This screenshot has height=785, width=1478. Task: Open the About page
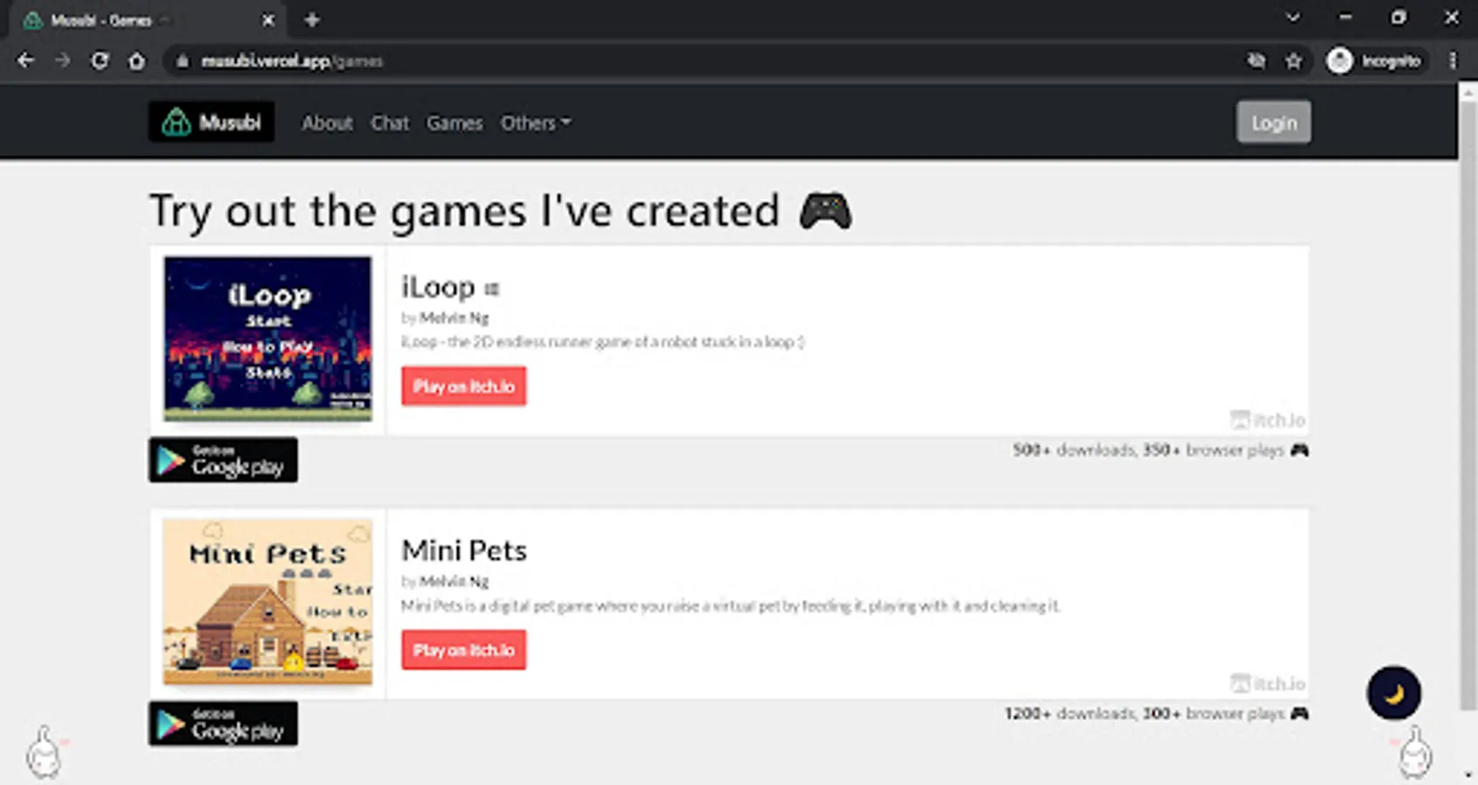(x=327, y=123)
